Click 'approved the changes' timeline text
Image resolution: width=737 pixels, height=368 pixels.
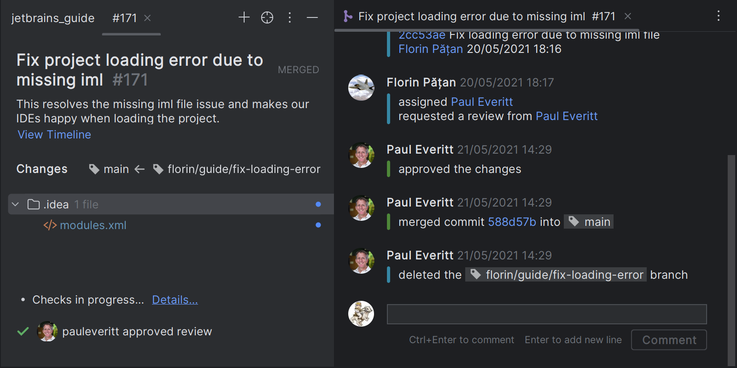coord(460,169)
